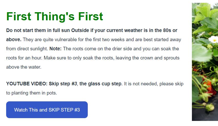Click the white strawberry flower in photo
Image resolution: width=218 pixels, height=126 pixels.
[214, 39]
